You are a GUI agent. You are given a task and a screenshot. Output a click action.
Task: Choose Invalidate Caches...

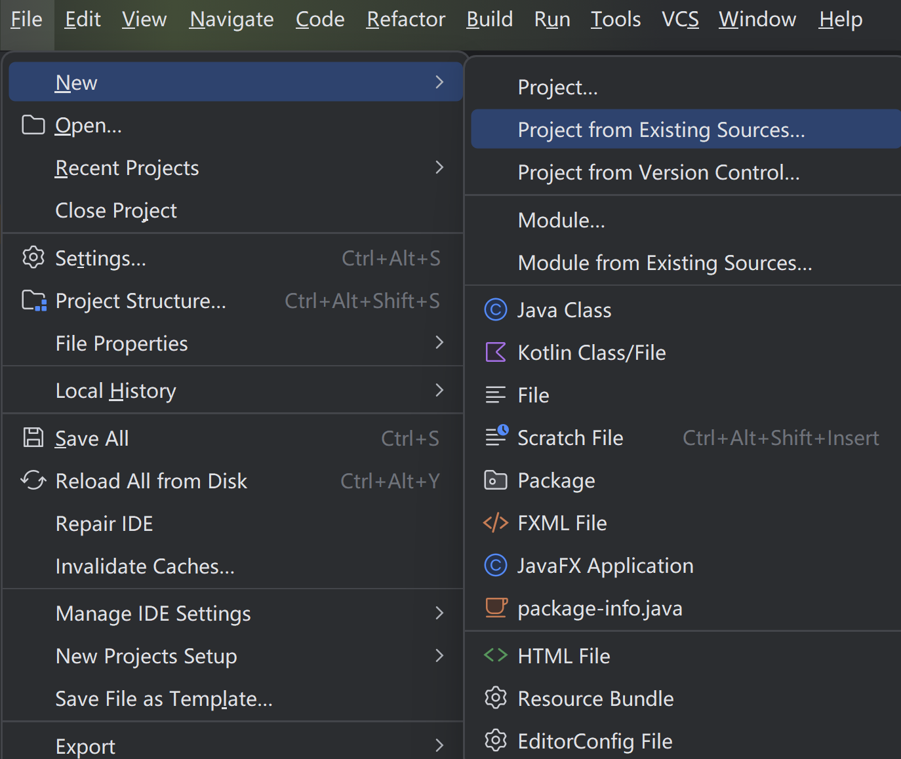click(x=233, y=566)
